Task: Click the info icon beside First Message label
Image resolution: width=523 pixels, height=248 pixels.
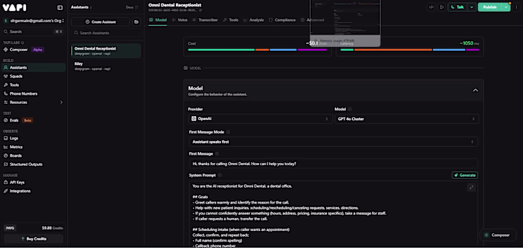Action: pos(217,154)
